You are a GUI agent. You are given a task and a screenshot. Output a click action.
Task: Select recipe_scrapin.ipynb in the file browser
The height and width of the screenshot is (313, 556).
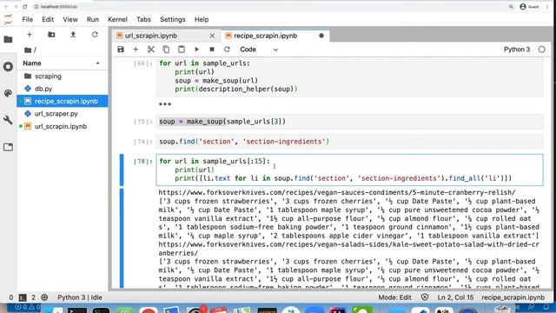(x=63, y=101)
